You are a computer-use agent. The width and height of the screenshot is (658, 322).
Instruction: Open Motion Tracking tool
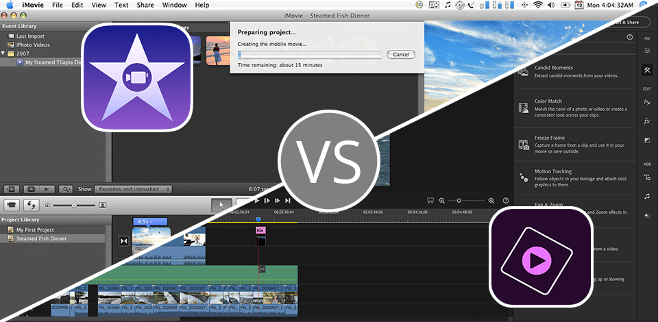[x=575, y=177]
